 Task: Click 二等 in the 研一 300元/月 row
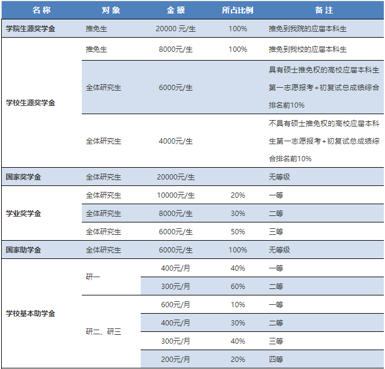click(276, 286)
